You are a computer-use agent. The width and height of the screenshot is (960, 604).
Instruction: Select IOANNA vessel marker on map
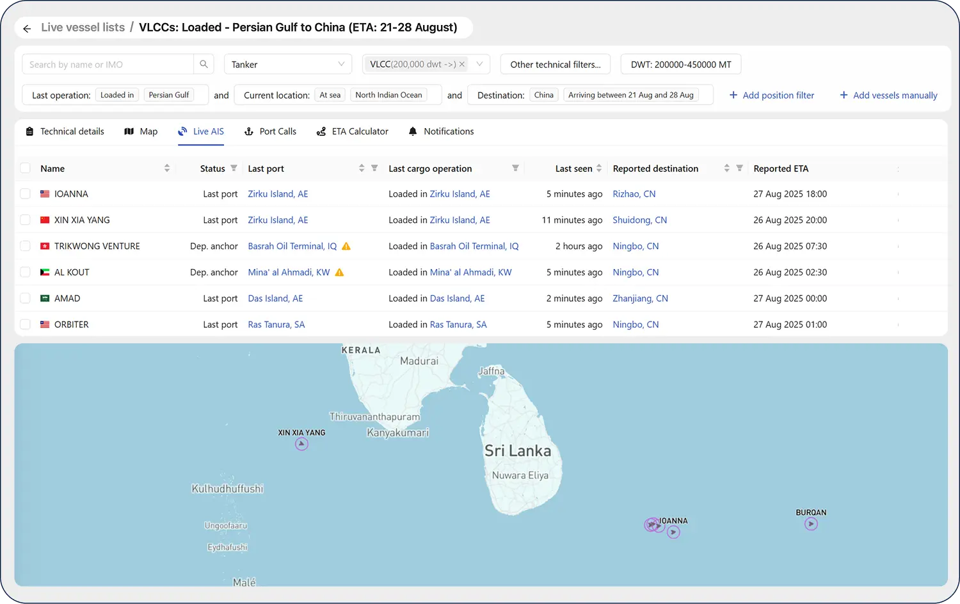click(673, 532)
